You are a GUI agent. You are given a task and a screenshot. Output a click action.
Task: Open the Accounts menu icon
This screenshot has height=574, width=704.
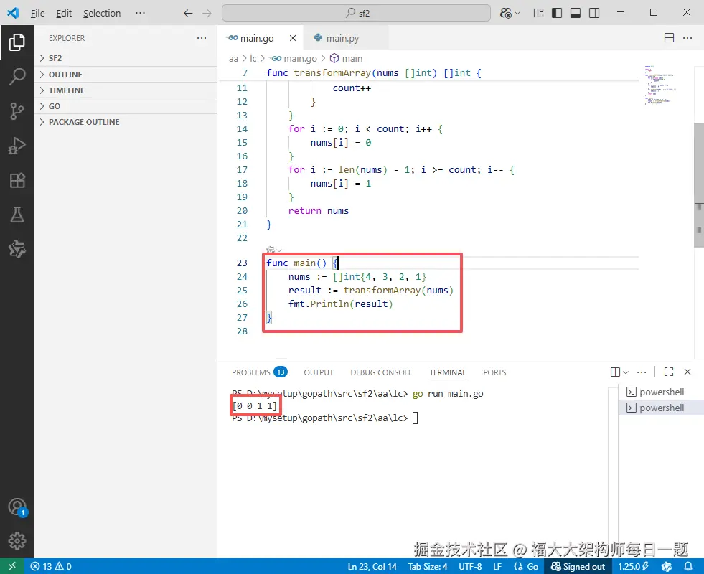17,507
